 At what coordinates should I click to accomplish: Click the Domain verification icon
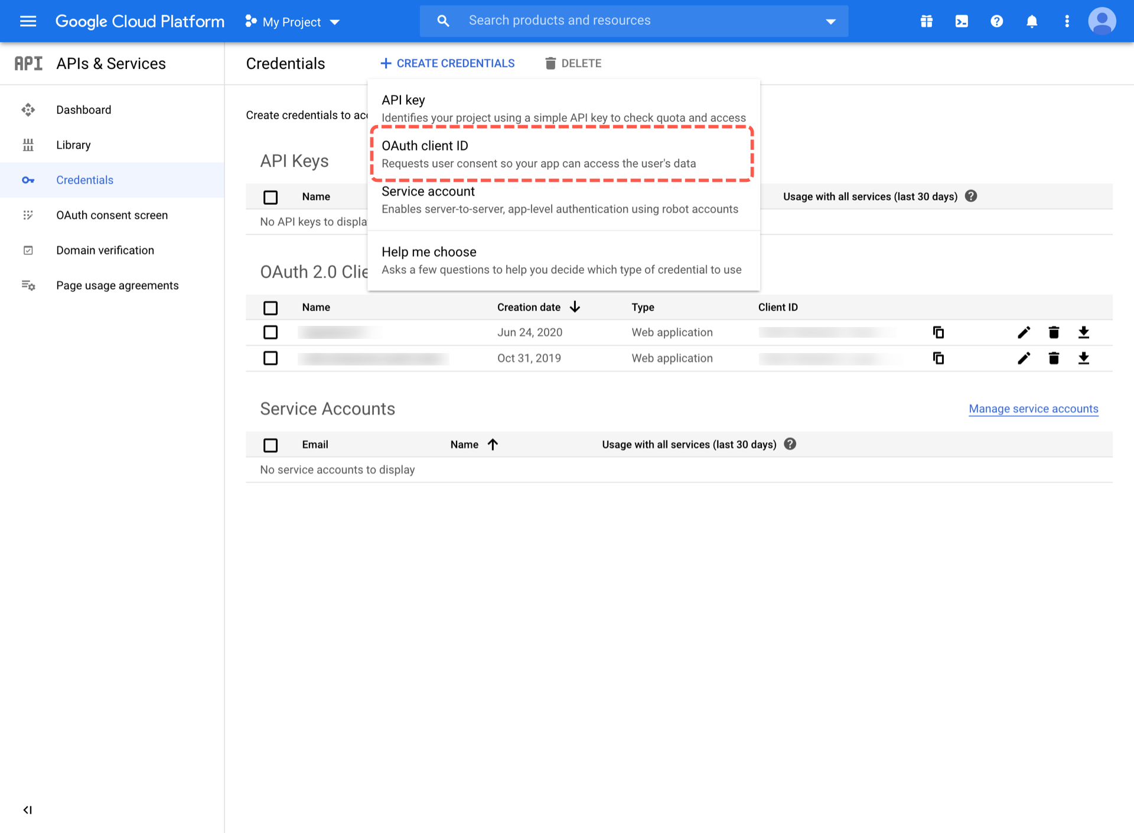point(28,250)
